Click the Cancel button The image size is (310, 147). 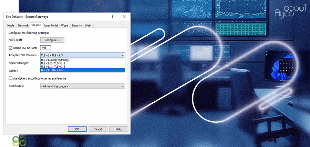98,129
